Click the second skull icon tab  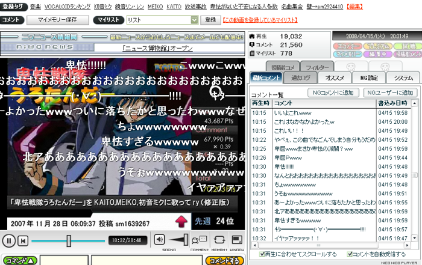[385, 67]
